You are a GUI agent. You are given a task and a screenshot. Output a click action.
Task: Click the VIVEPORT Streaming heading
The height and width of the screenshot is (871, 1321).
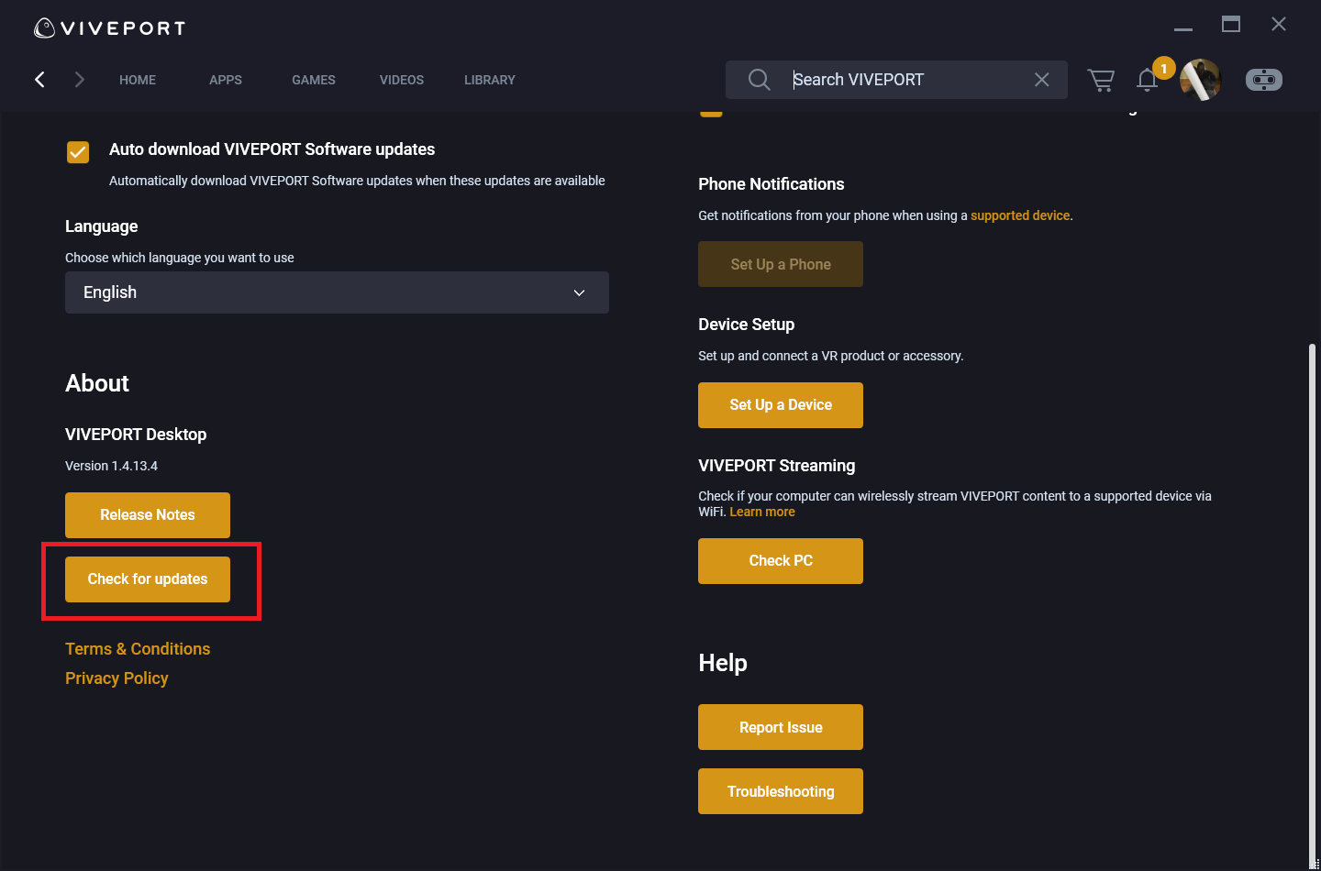776,466
